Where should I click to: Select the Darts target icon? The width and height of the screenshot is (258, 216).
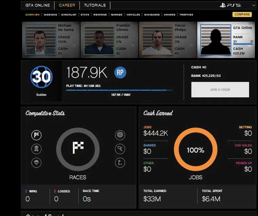tap(120, 135)
